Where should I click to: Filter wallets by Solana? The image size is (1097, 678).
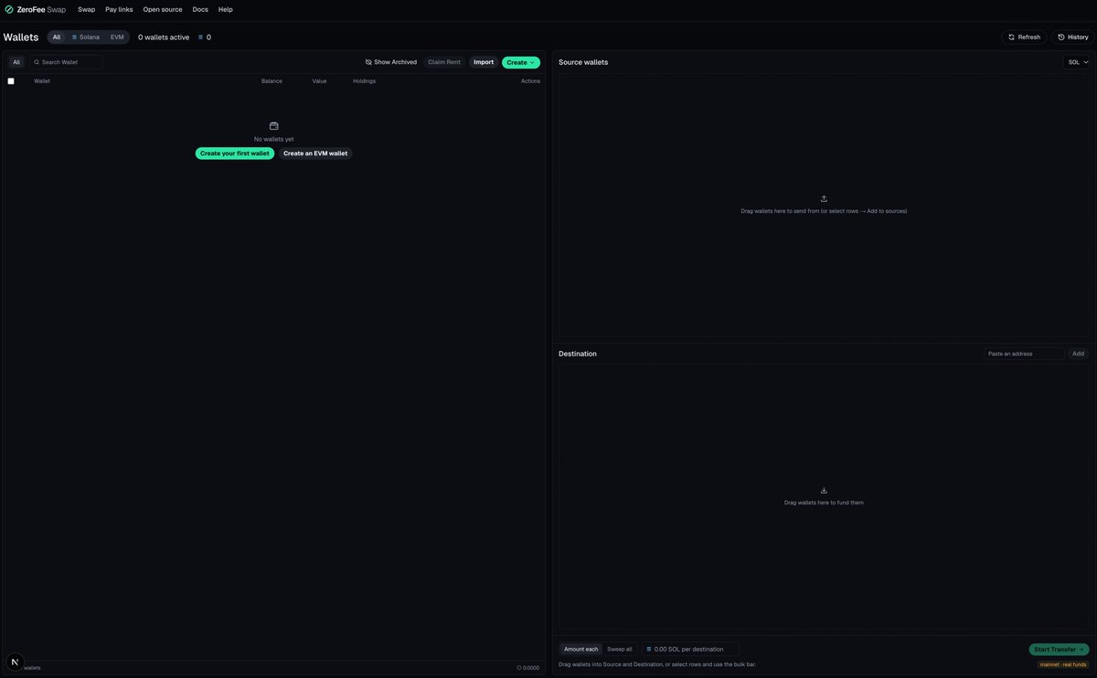point(86,37)
